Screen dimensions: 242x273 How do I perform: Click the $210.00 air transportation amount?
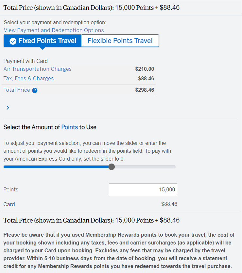(x=144, y=69)
